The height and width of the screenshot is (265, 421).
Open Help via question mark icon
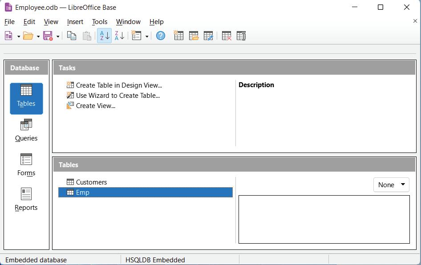coord(161,36)
